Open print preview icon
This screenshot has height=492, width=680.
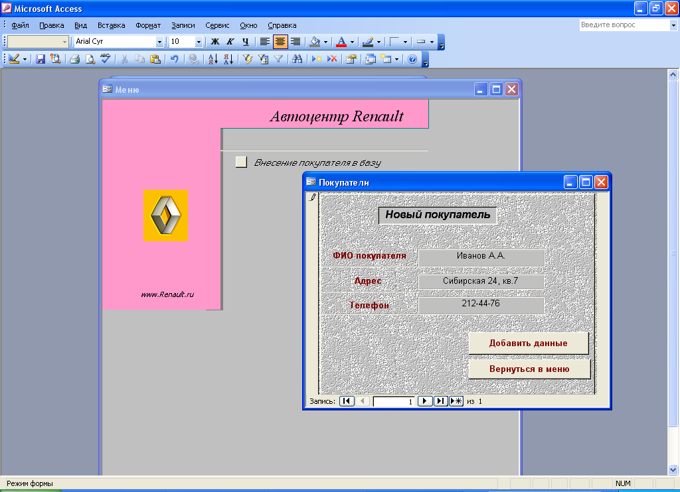(x=90, y=59)
